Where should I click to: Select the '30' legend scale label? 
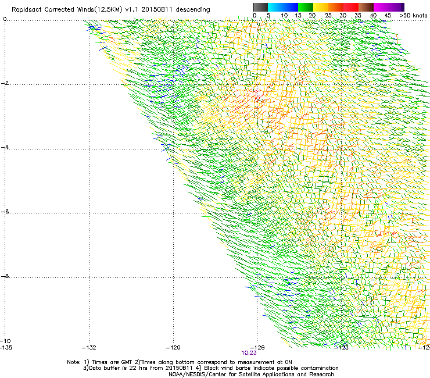point(343,16)
